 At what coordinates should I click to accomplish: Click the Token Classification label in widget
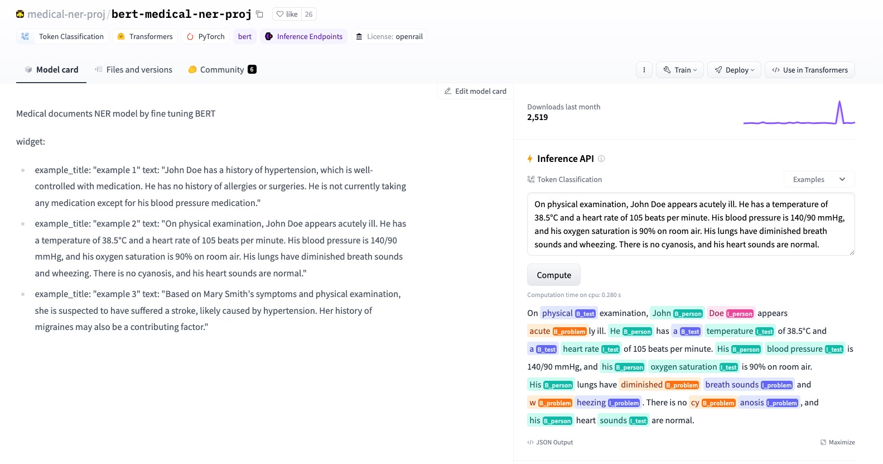pos(564,179)
